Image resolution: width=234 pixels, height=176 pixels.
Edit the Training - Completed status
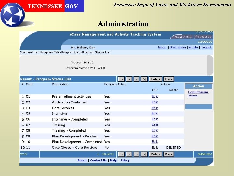pyautogui.click(x=155, y=130)
